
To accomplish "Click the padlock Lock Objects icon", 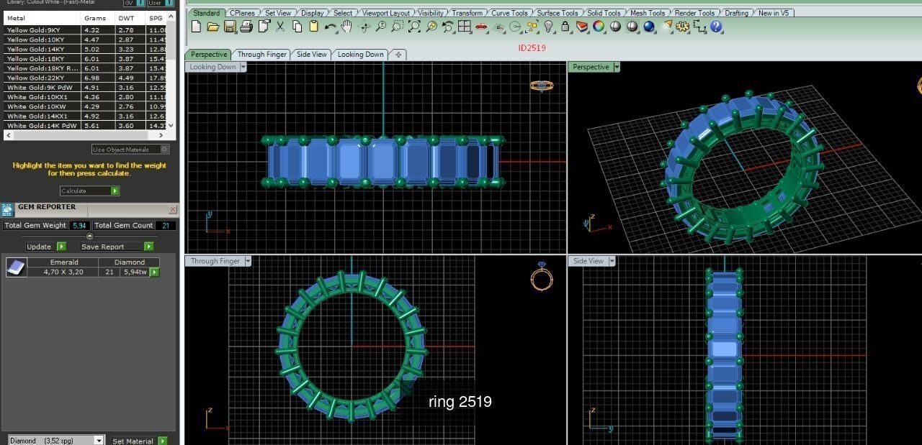I will tap(565, 27).
